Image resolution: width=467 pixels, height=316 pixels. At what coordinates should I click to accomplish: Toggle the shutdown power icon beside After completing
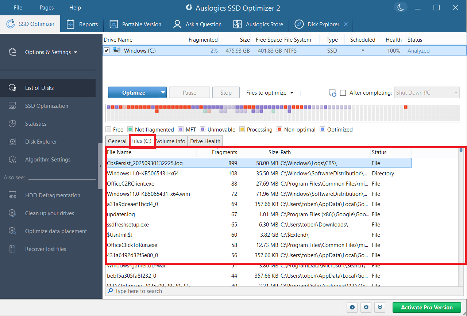pos(332,92)
